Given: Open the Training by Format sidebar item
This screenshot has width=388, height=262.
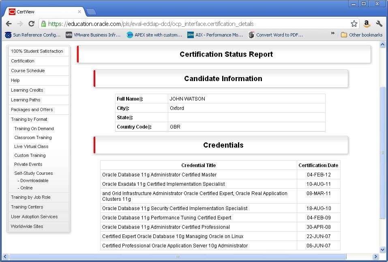Looking at the screenshot, I should point(29,119).
